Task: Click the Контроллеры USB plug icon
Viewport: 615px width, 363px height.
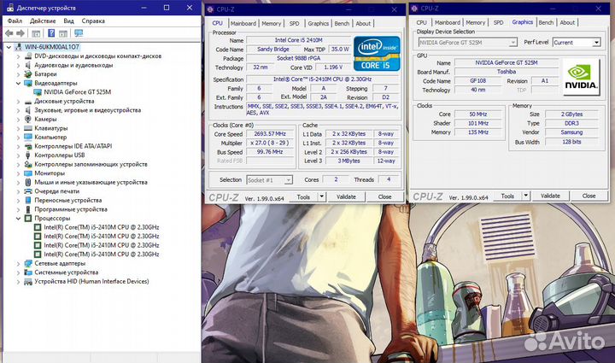Action: click(x=28, y=155)
